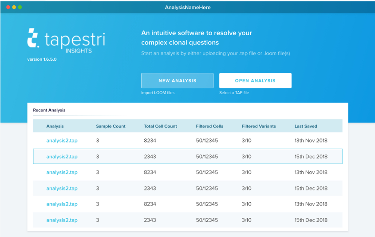The width and height of the screenshot is (375, 237).
Task: Close the window with the red button
Action: 8,8
